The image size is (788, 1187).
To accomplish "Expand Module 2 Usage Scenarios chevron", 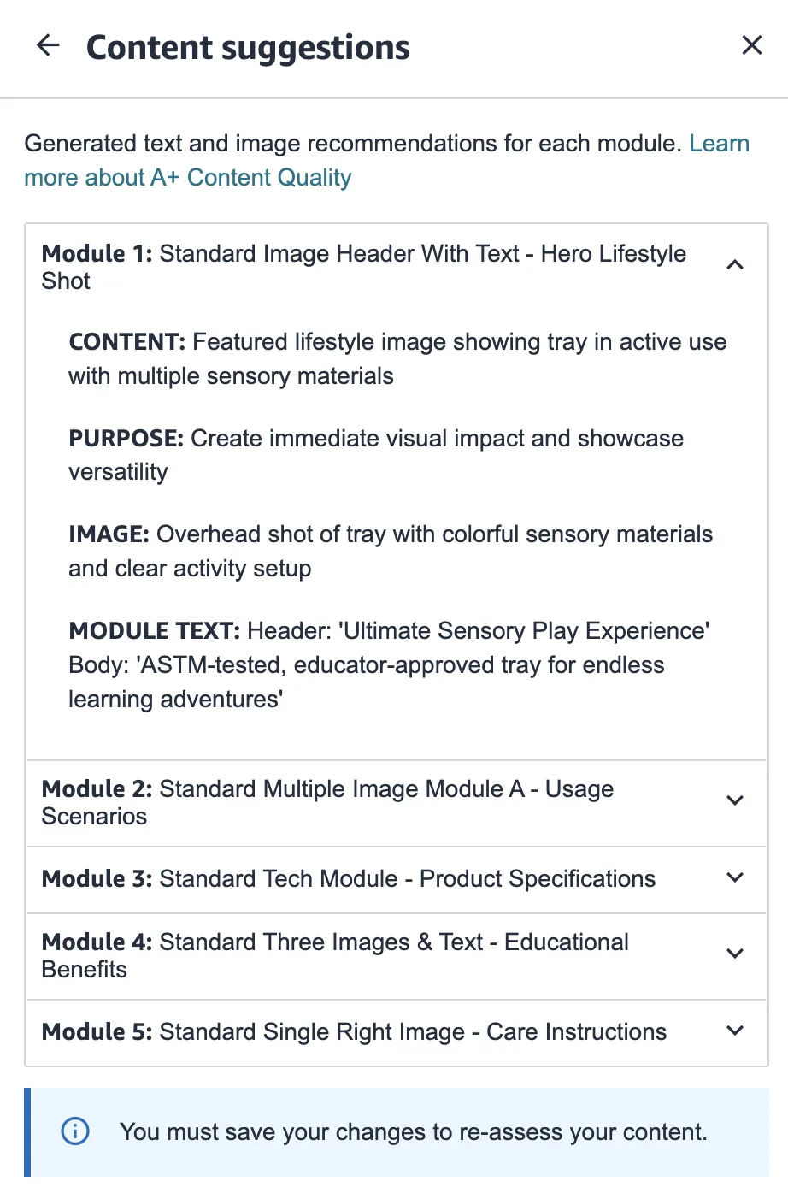I will [x=734, y=800].
